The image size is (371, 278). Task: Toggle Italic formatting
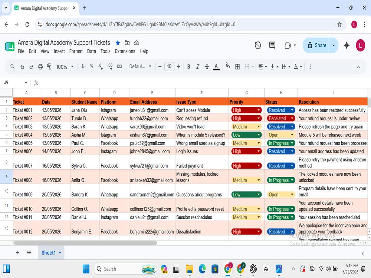pos(198,67)
